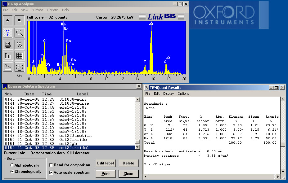Click the grid table icon
Viewport: 288px width, 183px height.
(19, 55)
